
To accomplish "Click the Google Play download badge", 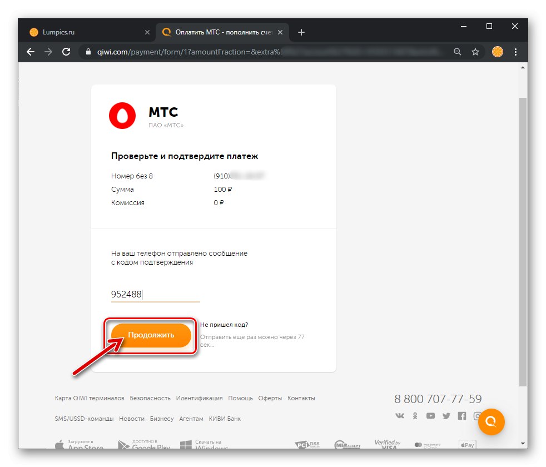I will coord(144,444).
